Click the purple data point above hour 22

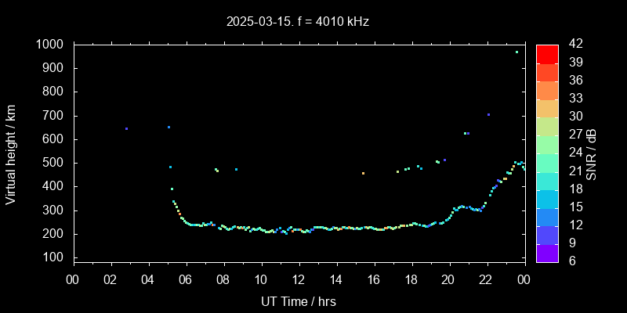click(488, 114)
